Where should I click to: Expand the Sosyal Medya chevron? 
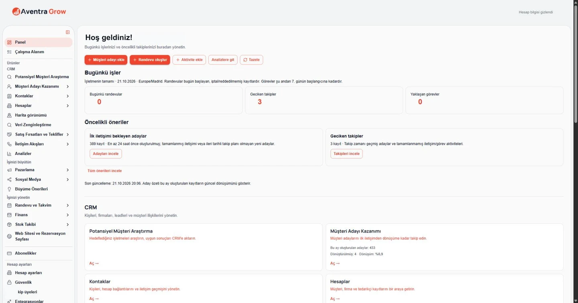(67, 180)
